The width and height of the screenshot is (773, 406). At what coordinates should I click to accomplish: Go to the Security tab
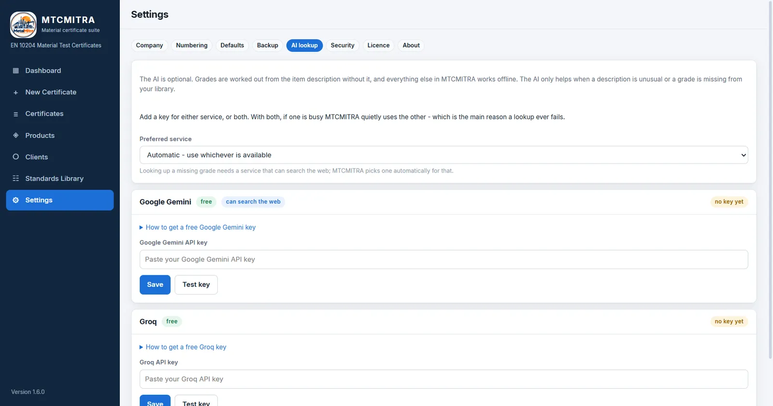point(343,45)
